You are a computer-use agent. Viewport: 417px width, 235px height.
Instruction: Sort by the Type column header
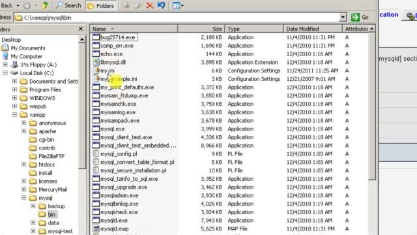click(254, 29)
